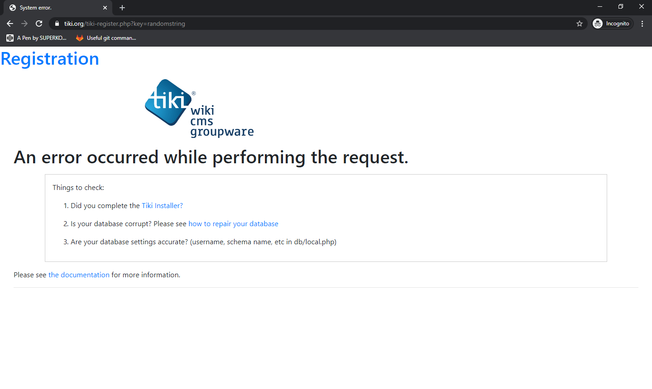This screenshot has width=652, height=389.
Task: Close the browser window
Action: pos(642,6)
